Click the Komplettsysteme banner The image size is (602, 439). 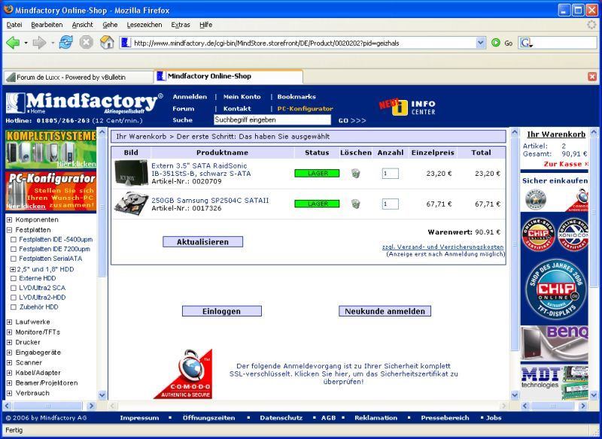[50, 149]
